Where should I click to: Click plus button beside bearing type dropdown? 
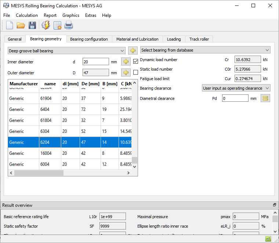click(133, 51)
